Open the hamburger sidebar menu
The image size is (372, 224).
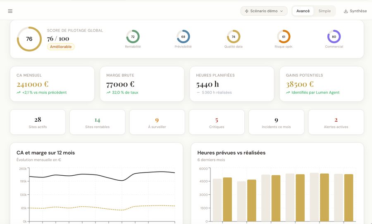[10, 11]
